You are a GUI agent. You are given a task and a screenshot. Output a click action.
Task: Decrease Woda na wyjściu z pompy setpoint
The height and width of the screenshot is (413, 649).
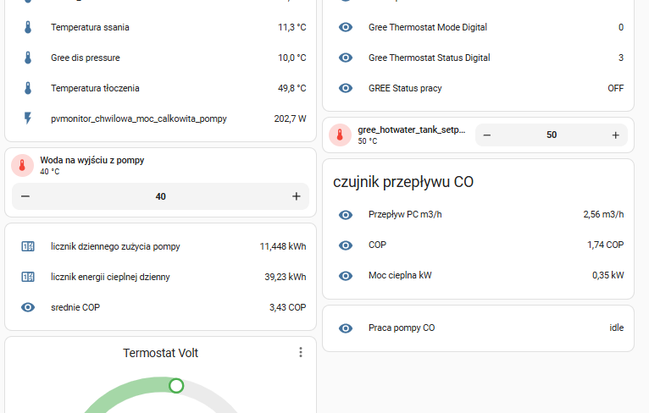click(25, 196)
